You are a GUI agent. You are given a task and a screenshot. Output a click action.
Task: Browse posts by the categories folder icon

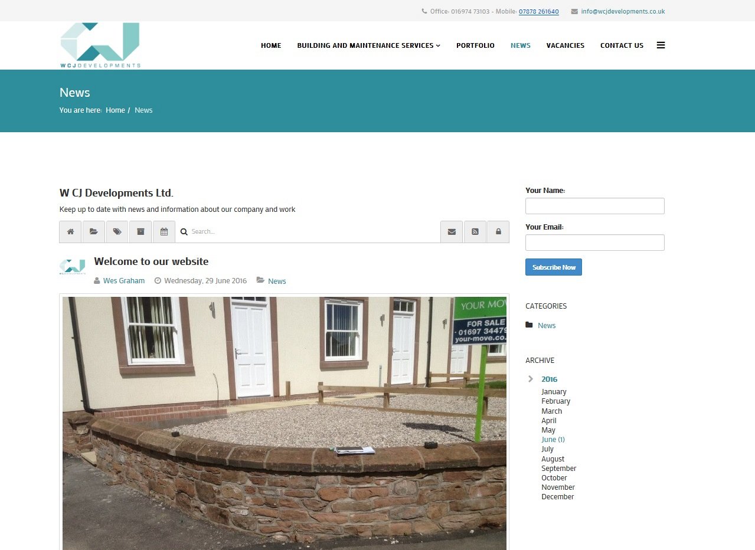pos(93,231)
